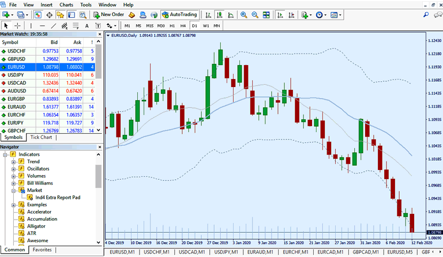This screenshot has width=443, height=257.
Task: Toggle the Data Window crosshair-circle icon
Action: coord(49,14)
